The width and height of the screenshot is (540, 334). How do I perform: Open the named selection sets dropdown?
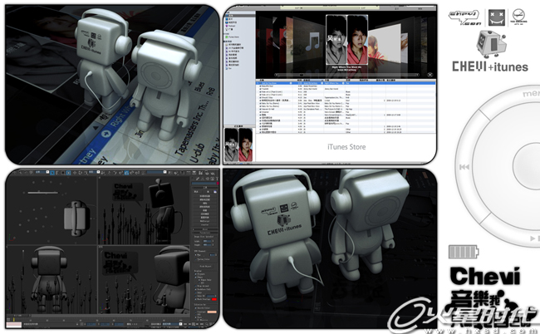157,172
